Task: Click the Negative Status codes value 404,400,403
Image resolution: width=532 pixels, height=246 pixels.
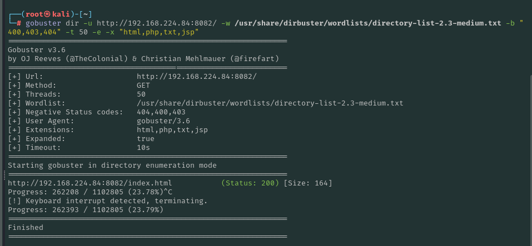Action: tap(161, 112)
